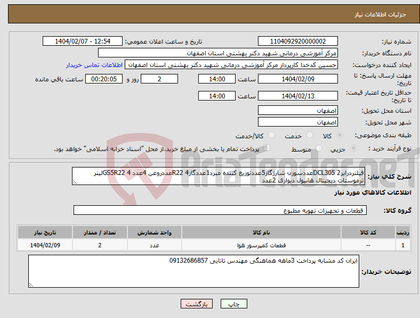Click the ردیف column header
420x318 pixels.
tap(403, 232)
